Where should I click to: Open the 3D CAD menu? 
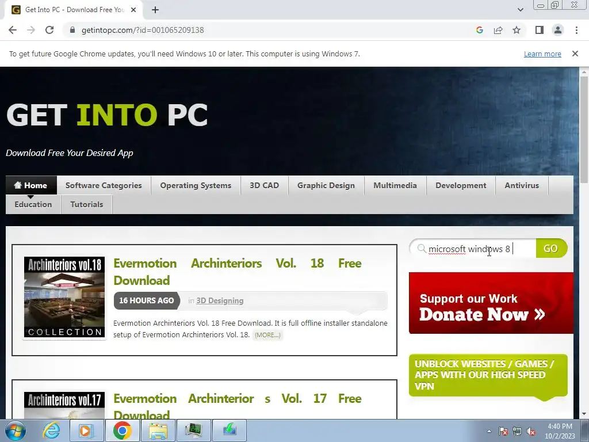265,185
